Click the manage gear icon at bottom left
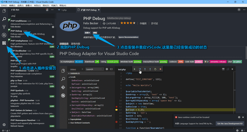 [4, 125]
